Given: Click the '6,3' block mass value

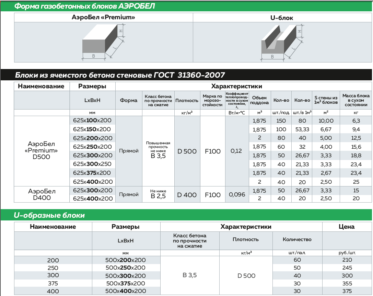Looking at the screenshot, I should tap(356, 121).
